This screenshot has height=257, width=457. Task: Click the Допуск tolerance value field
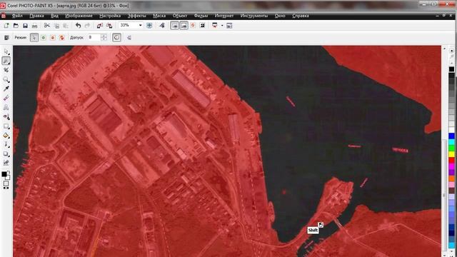pyautogui.click(x=94, y=38)
